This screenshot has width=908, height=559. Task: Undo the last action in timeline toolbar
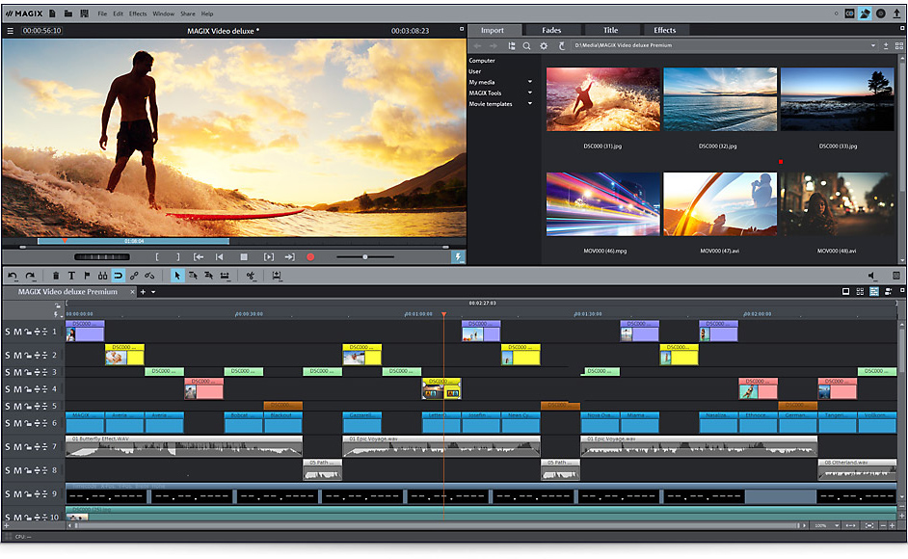[x=13, y=276]
